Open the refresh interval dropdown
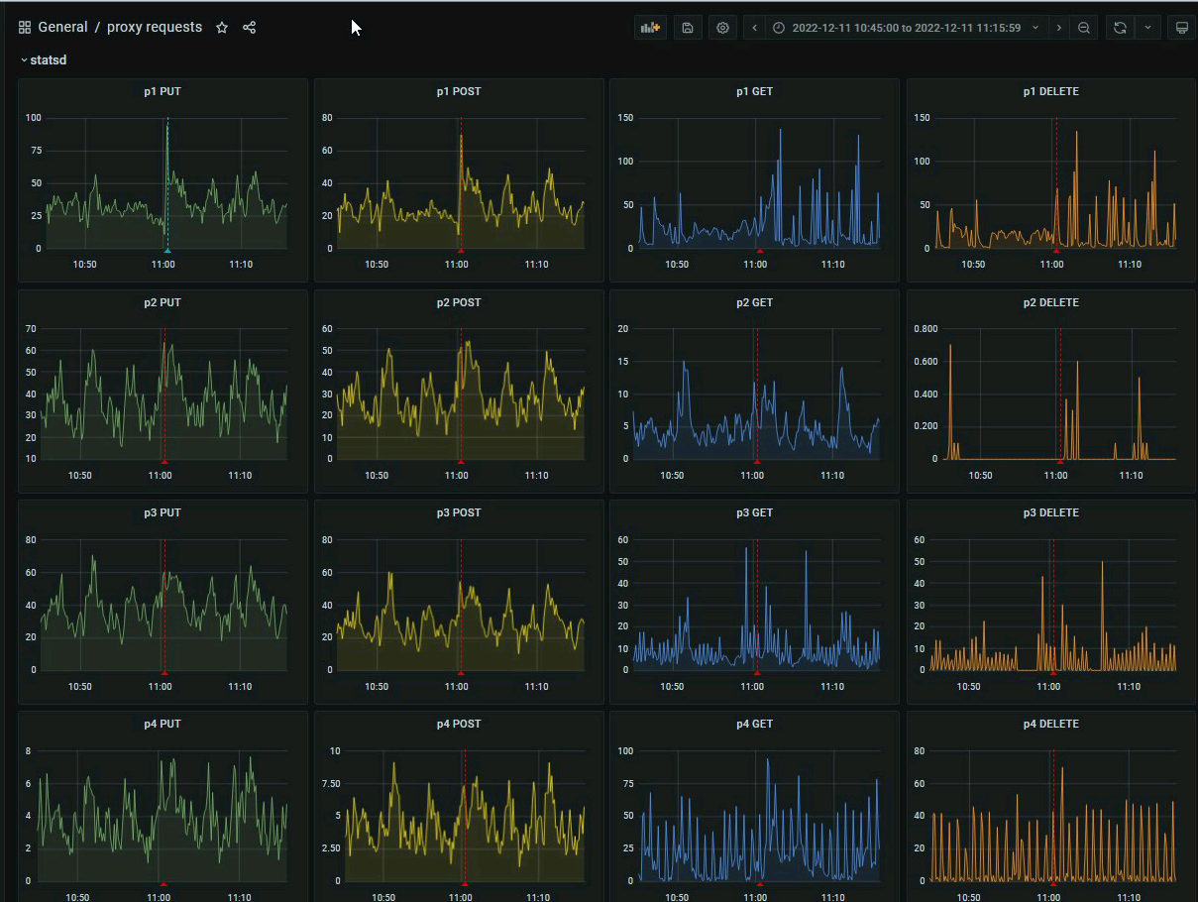 pos(1147,28)
